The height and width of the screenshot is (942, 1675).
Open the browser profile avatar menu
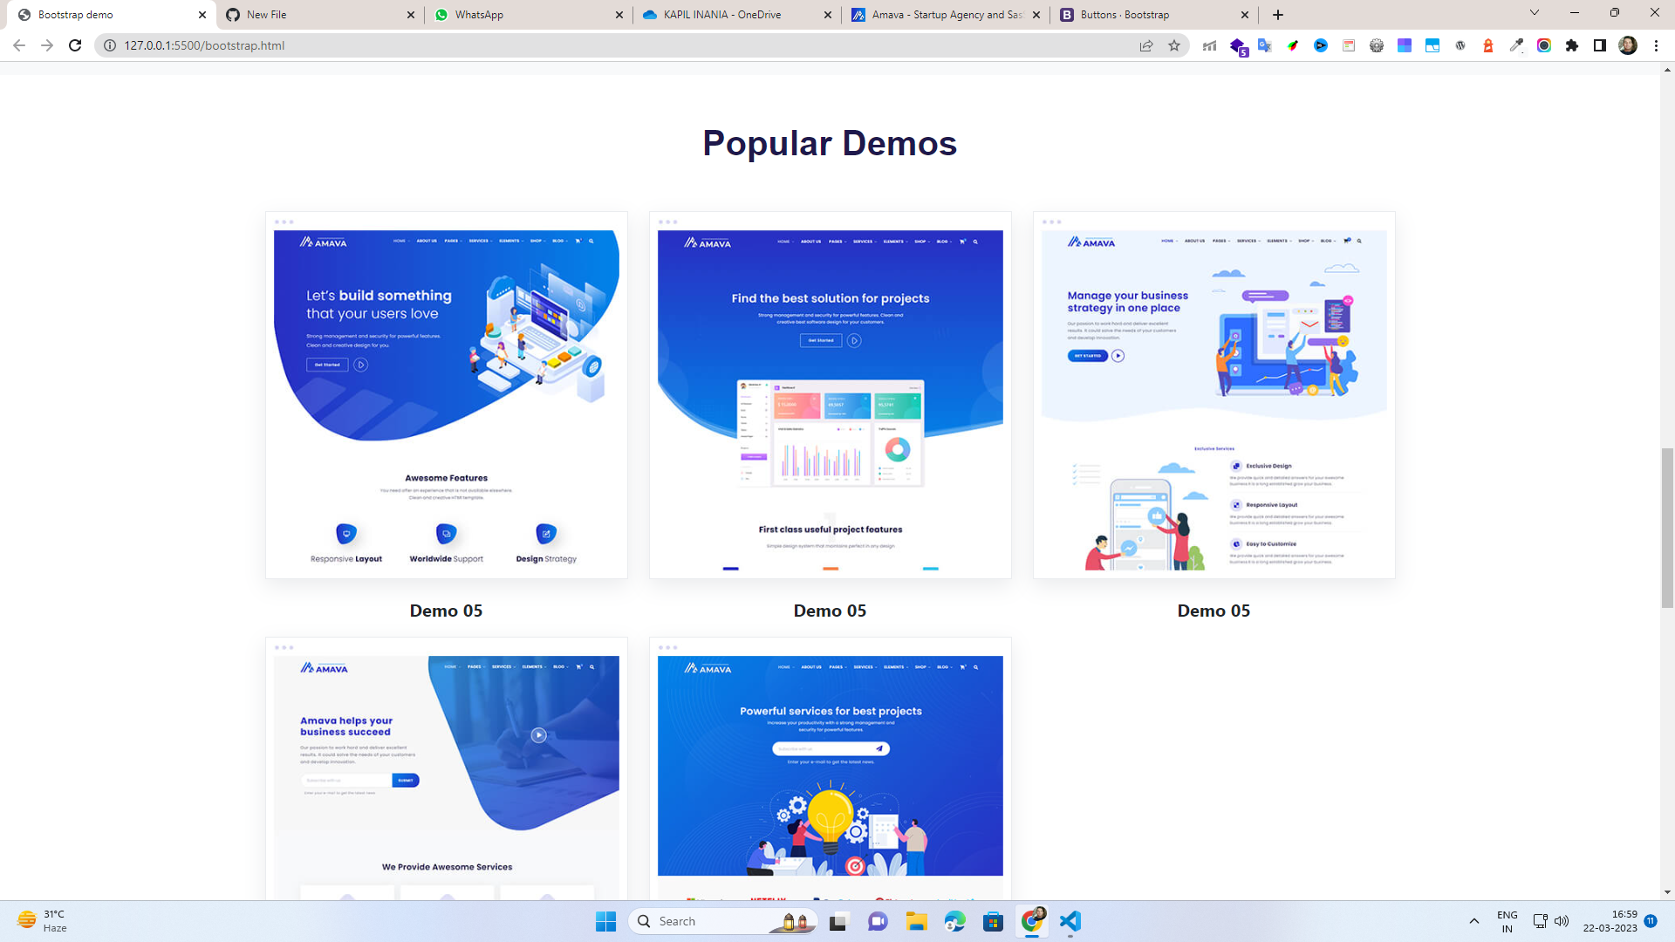[1628, 45]
